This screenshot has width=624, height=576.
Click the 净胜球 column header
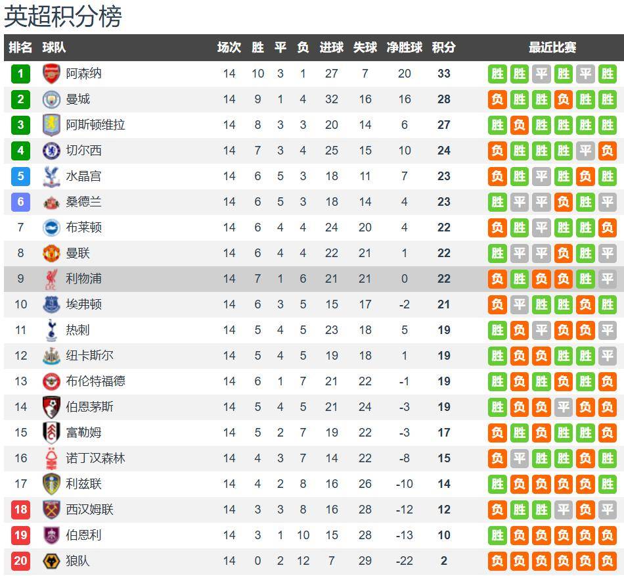[x=404, y=47]
